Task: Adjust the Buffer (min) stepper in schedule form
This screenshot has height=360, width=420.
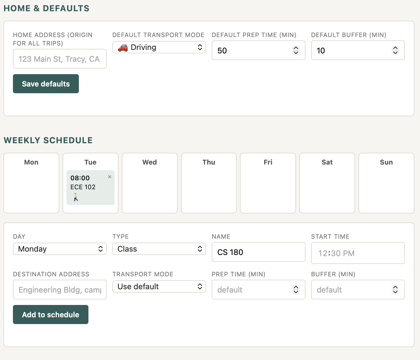Action: [395, 290]
